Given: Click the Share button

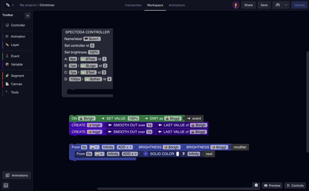Looking at the screenshot, I should pyautogui.click(x=248, y=5).
